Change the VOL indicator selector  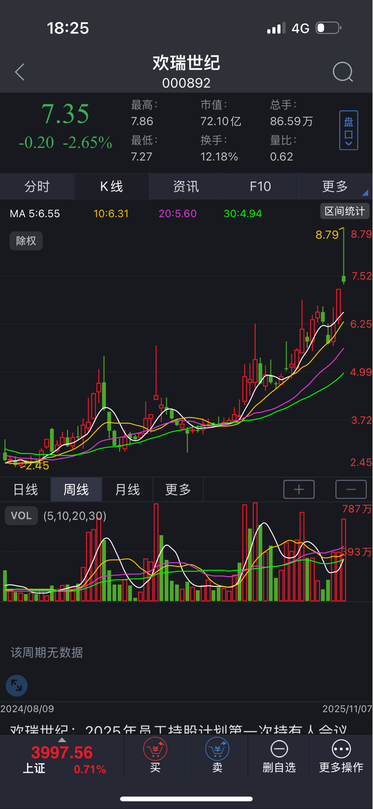21,516
